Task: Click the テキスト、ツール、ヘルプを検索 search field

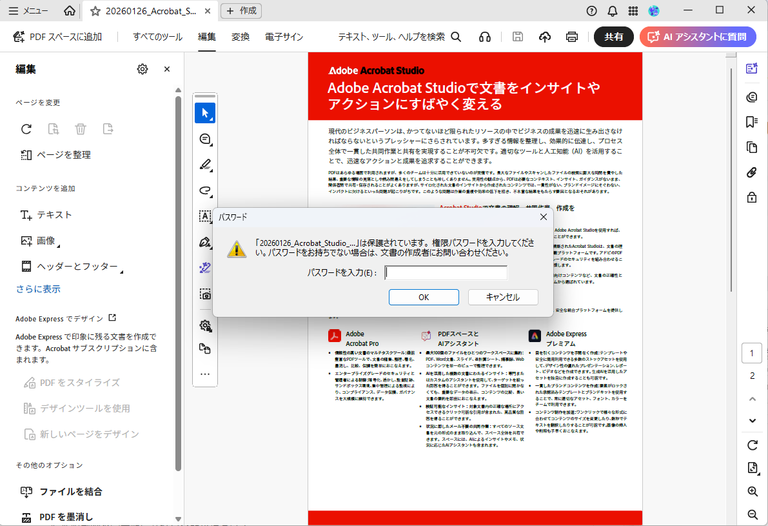Action: point(399,37)
